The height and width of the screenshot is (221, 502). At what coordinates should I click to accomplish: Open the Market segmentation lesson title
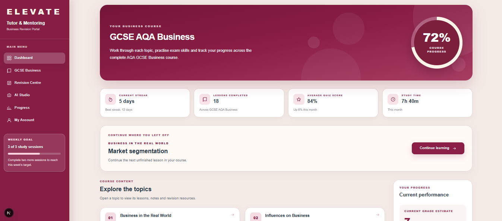pos(138,151)
